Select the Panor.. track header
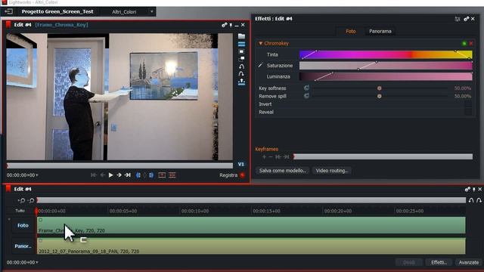This screenshot has width=484, height=272. (x=23, y=246)
